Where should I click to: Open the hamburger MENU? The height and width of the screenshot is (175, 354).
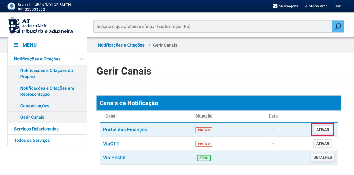click(26, 45)
